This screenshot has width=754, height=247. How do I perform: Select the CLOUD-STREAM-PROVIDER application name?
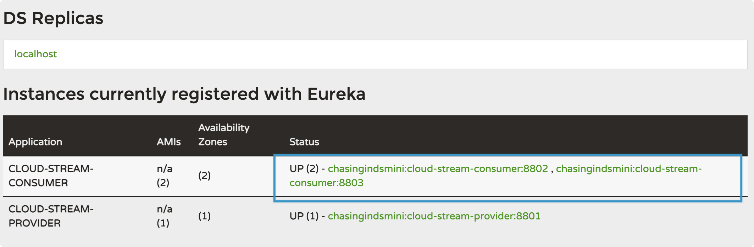tap(51, 216)
